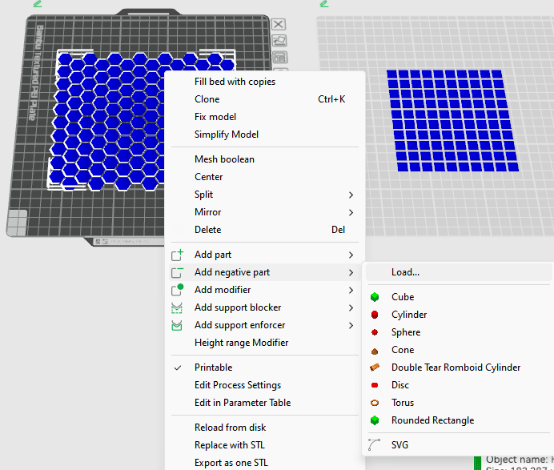Click the red Cylinder shape icon
Image resolution: width=554 pixels, height=470 pixels.
click(375, 315)
